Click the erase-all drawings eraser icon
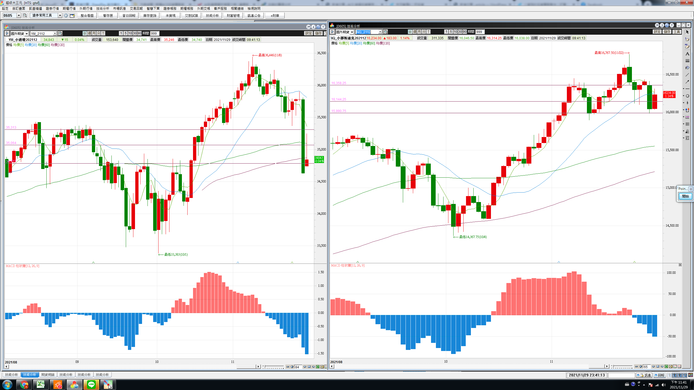This screenshot has height=390, width=694. pyautogui.click(x=687, y=46)
